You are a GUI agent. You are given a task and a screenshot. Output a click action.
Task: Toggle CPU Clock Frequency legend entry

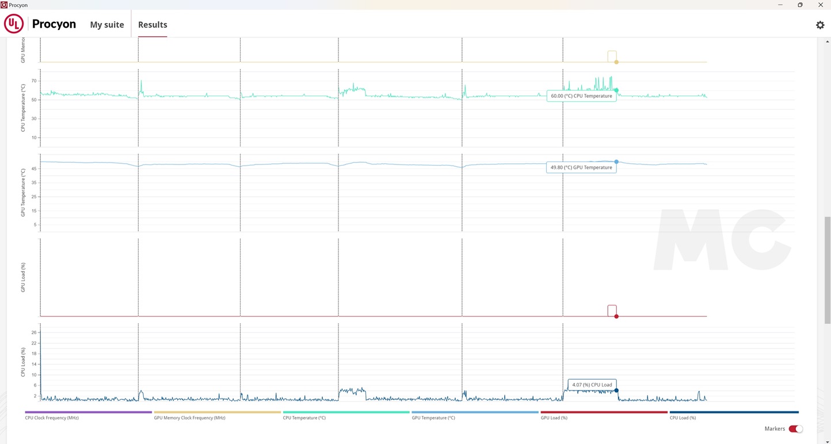(x=52, y=418)
